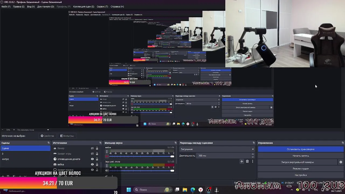Unmute the вебка audio channel
Screen dimensions: 345x194
(x=107, y=156)
